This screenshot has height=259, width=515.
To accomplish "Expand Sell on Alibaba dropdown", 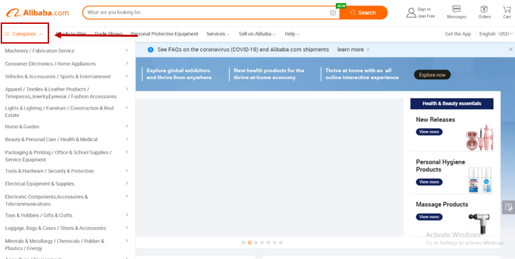I will (x=257, y=34).
